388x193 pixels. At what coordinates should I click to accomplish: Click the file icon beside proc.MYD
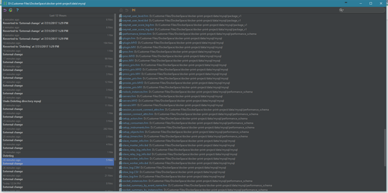[121, 56]
